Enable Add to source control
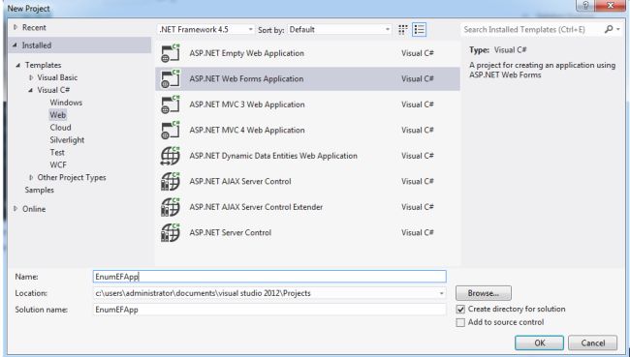The height and width of the screenshot is (357, 630). point(460,322)
